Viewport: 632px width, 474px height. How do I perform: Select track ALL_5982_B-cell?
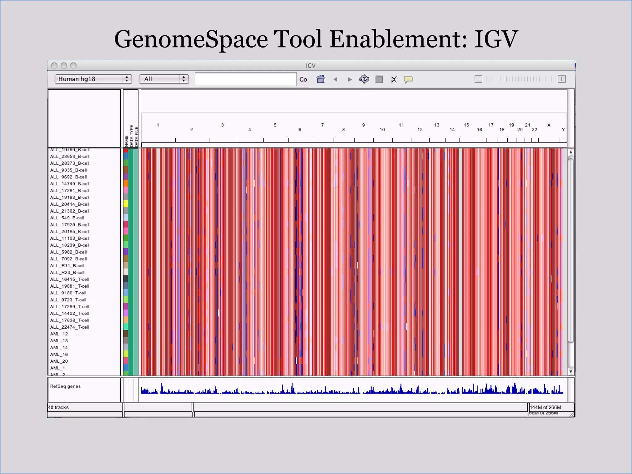tap(69, 252)
